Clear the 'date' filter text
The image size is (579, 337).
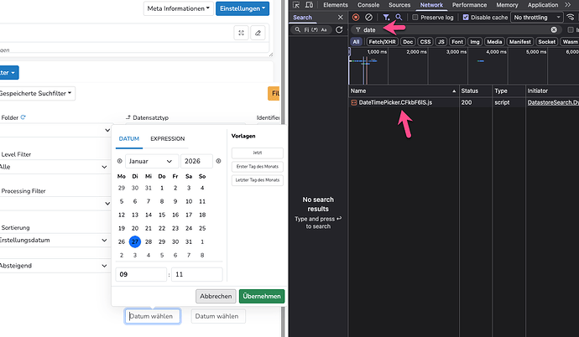(x=554, y=29)
